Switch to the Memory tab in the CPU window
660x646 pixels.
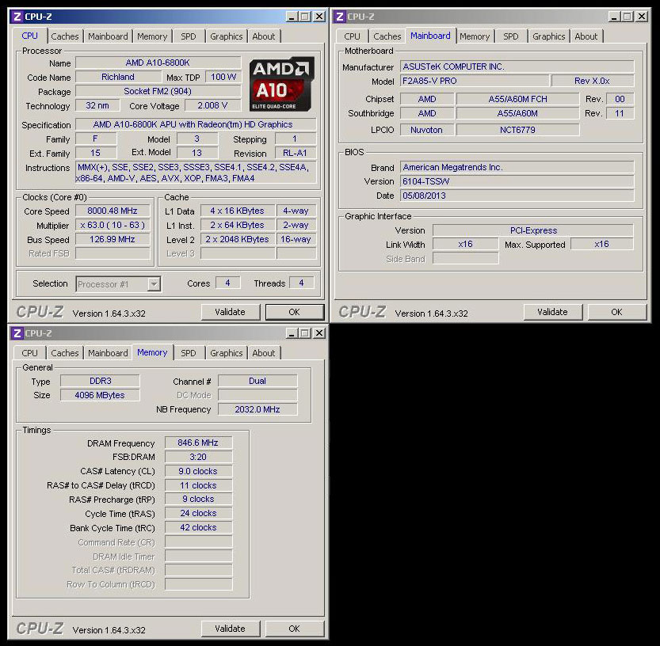click(152, 36)
